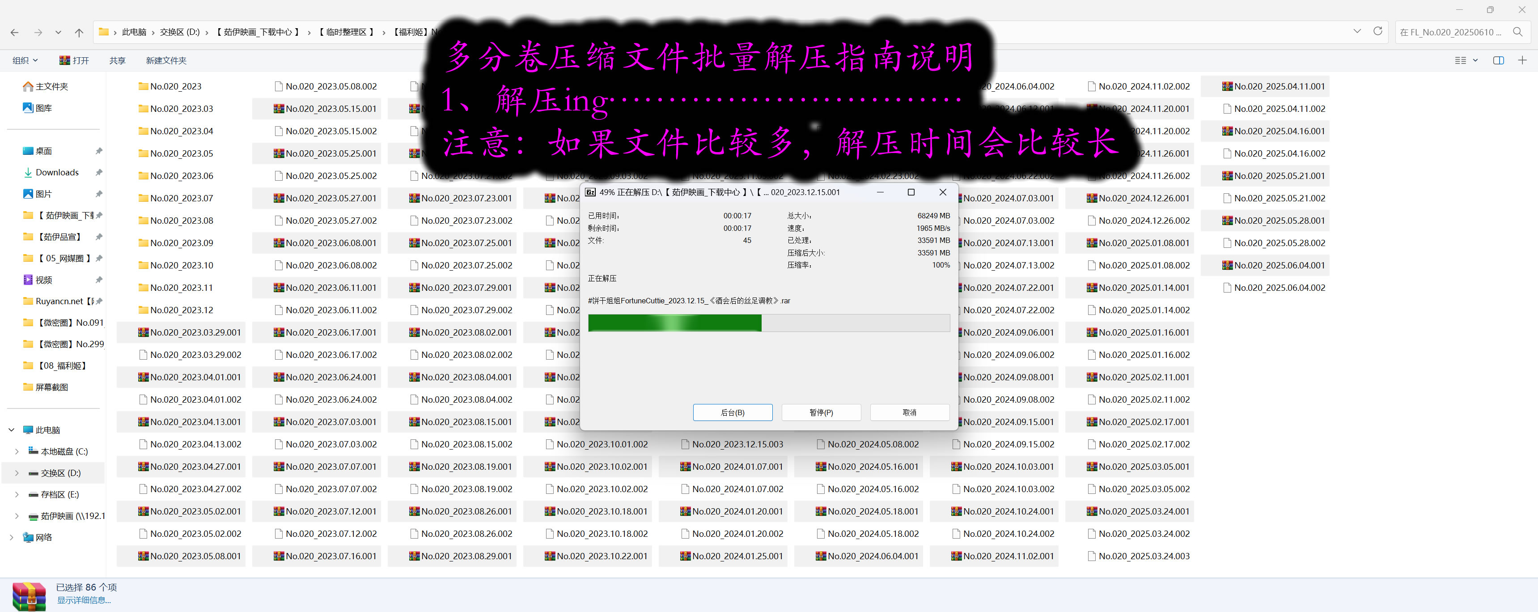The image size is (1538, 612).
Task: Toggle the preview pane
Action: [1499, 59]
